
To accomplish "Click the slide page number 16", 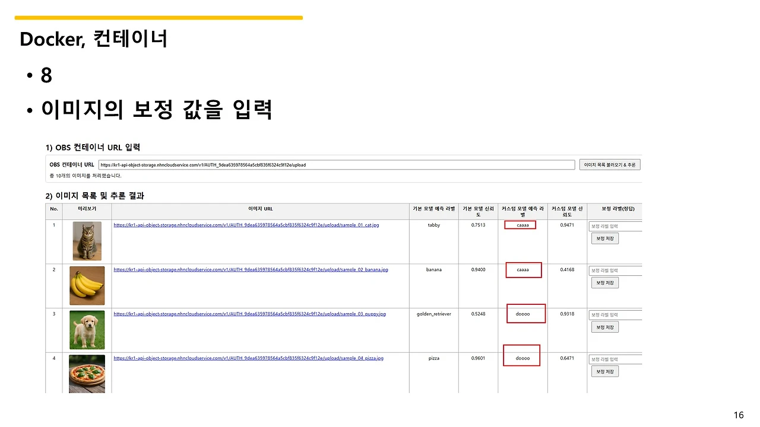I will [x=739, y=415].
